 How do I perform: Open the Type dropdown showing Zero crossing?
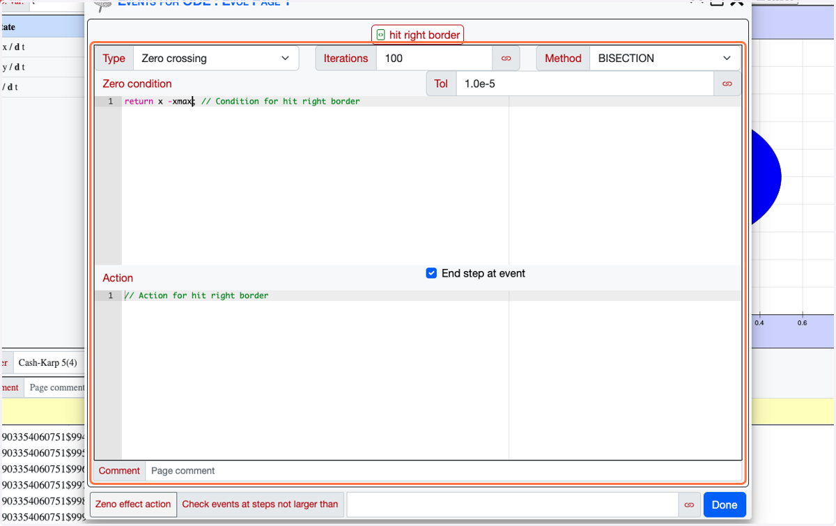click(215, 59)
